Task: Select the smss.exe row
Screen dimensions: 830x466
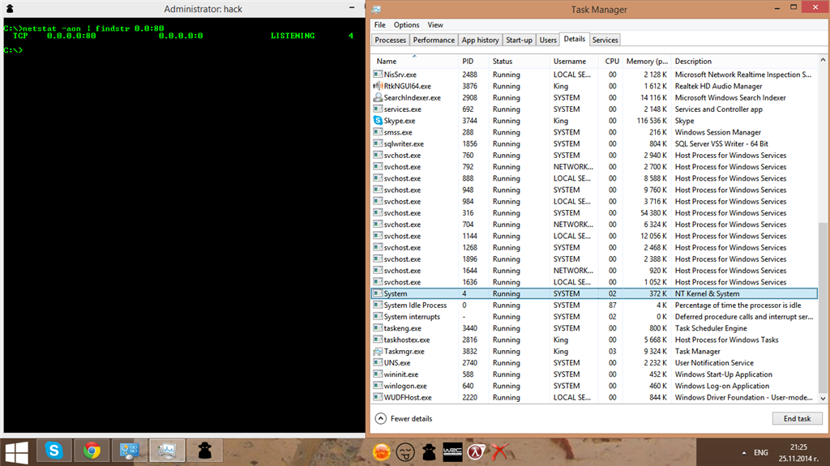Action: 595,132
